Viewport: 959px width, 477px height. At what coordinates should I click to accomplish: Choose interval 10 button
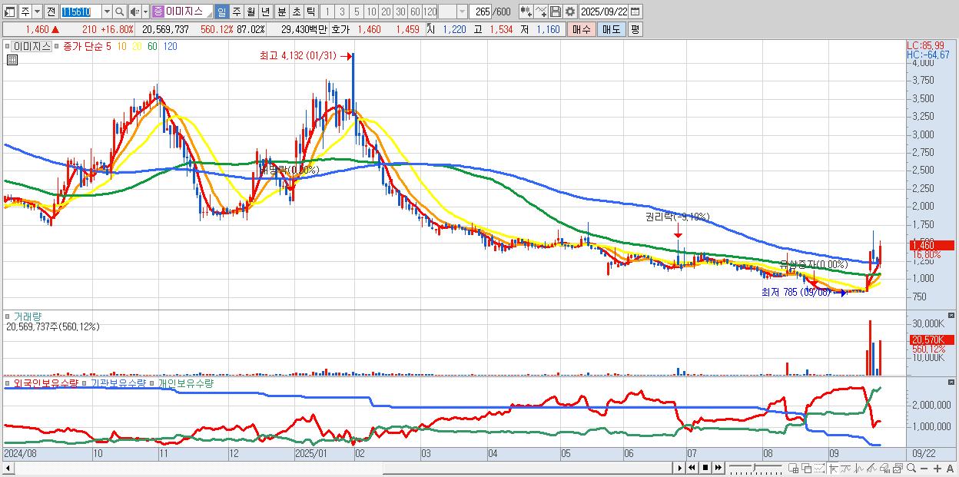click(x=371, y=12)
